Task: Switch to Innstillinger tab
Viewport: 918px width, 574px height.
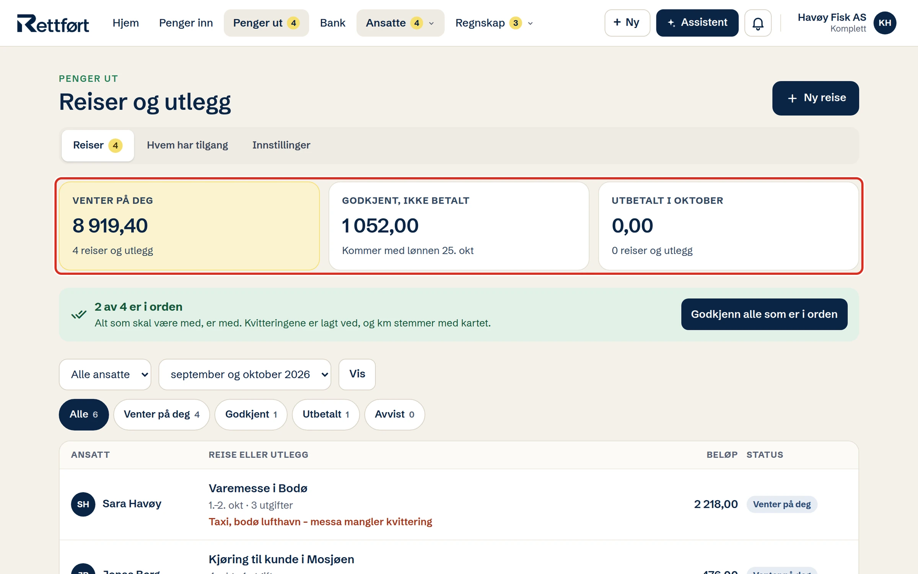Action: [281, 145]
